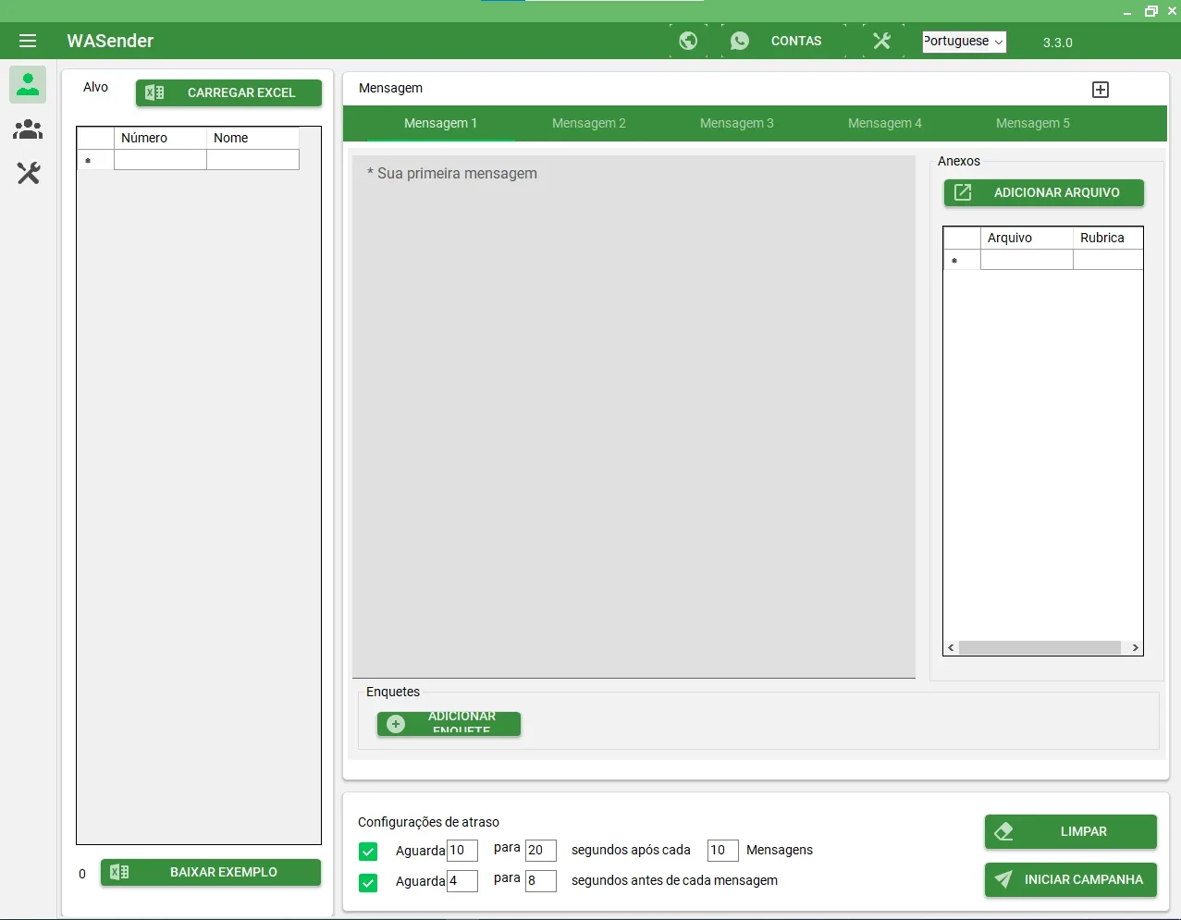Open the tools wrench icon in header
1181x920 pixels.
[x=882, y=41]
